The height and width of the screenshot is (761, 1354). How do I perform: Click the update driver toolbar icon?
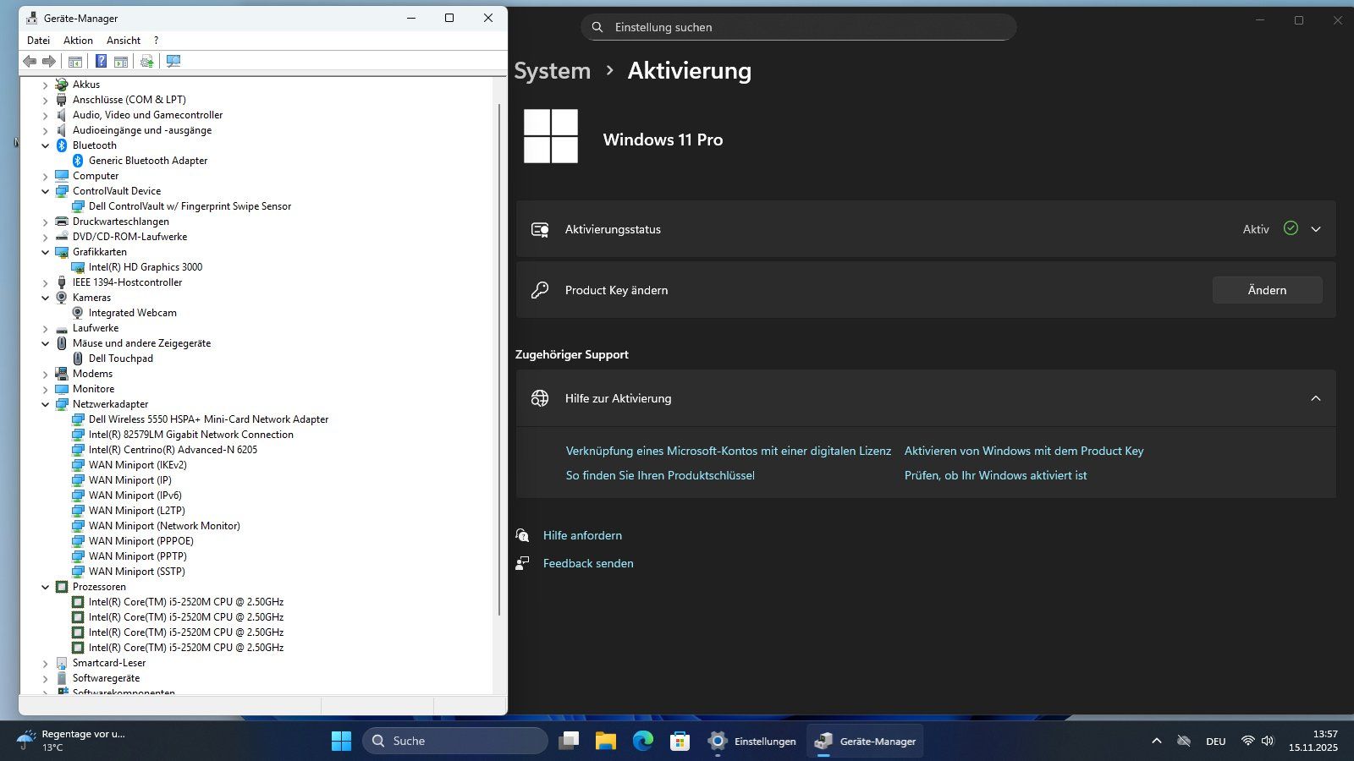click(x=147, y=61)
